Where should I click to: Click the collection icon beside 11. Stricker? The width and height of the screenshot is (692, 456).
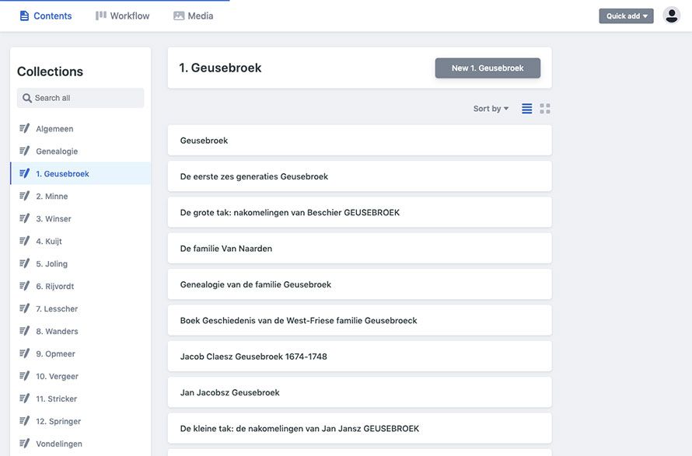click(24, 399)
